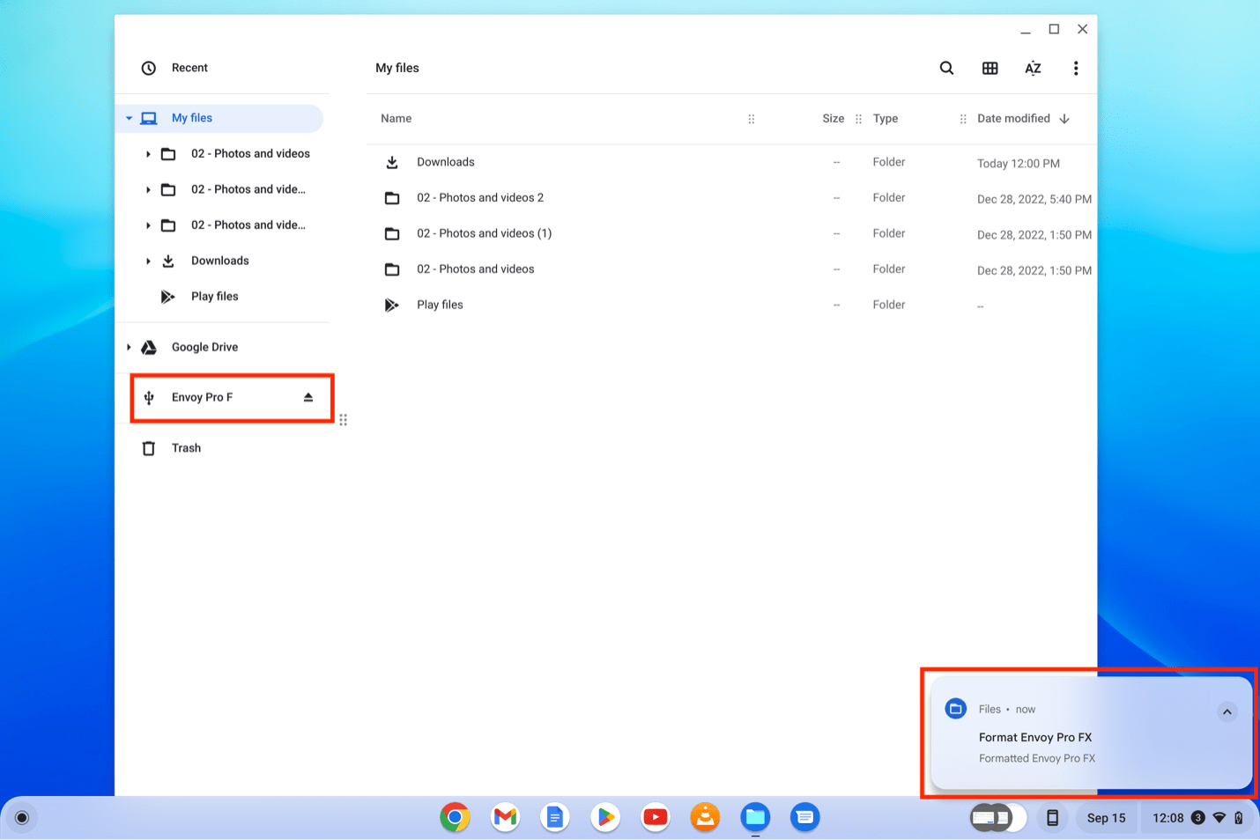Select Recent in the sidebar
This screenshot has width=1260, height=840.
click(x=189, y=68)
